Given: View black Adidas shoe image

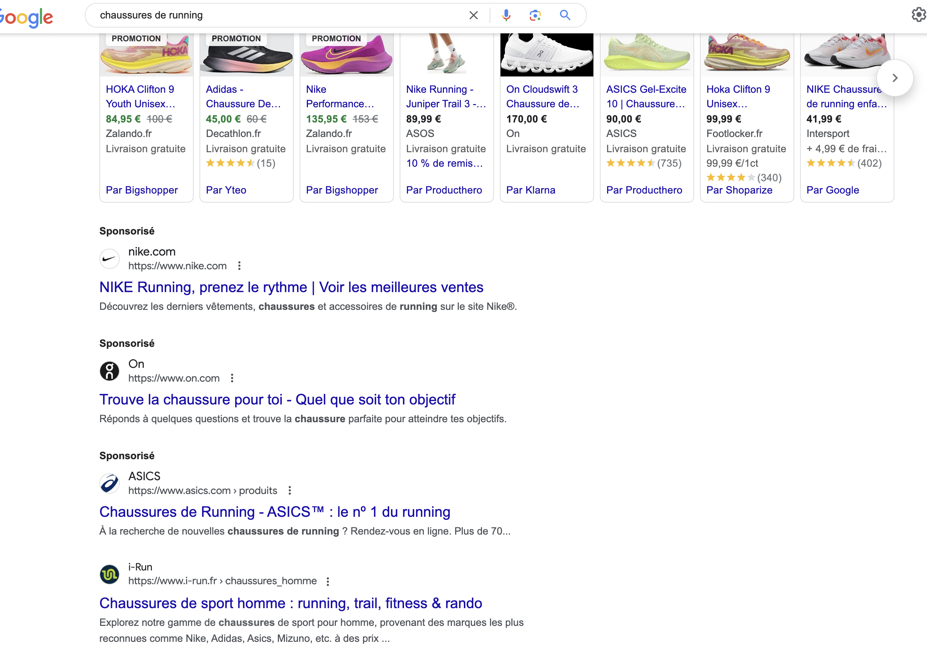Looking at the screenshot, I should point(247,55).
